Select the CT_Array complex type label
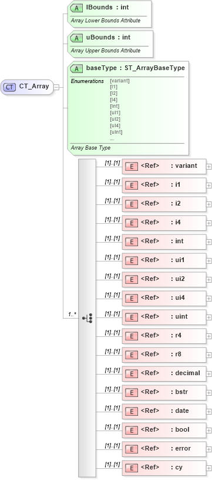This screenshot has height=480, width=212. coord(34,87)
